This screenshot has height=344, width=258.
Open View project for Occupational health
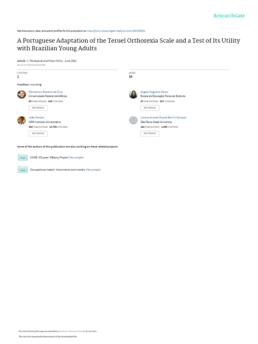93,170
